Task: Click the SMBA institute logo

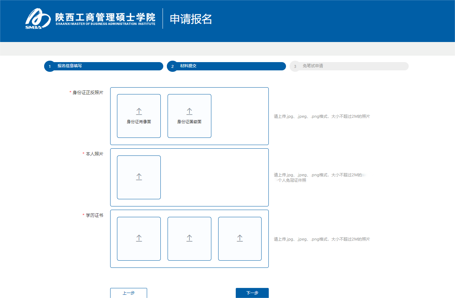Action: (x=38, y=19)
